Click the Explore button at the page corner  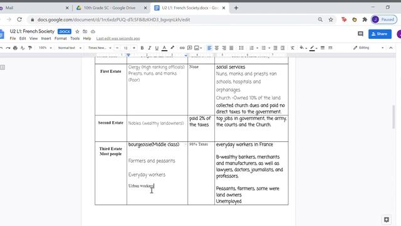(x=387, y=220)
